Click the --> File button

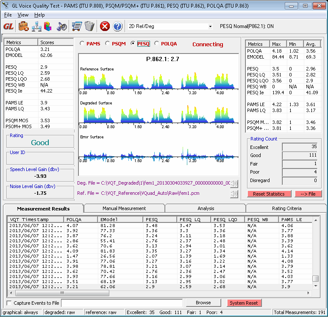coord(308,194)
